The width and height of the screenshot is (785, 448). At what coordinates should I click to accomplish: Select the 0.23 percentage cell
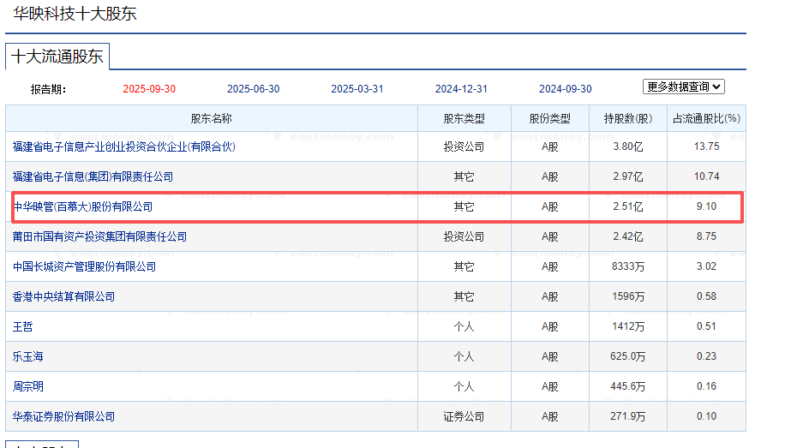(x=706, y=357)
